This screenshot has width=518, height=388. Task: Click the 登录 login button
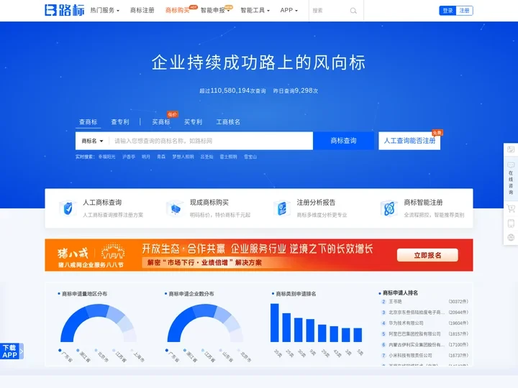[447, 11]
